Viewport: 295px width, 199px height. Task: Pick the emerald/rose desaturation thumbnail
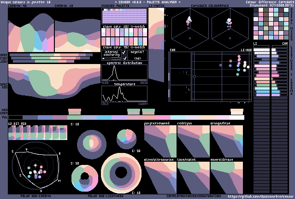coord(226,177)
